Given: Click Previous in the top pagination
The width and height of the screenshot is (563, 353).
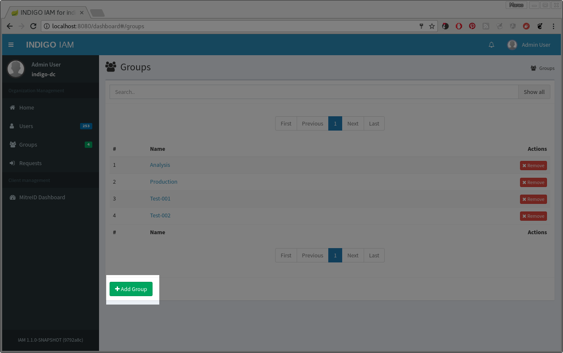Looking at the screenshot, I should point(312,123).
